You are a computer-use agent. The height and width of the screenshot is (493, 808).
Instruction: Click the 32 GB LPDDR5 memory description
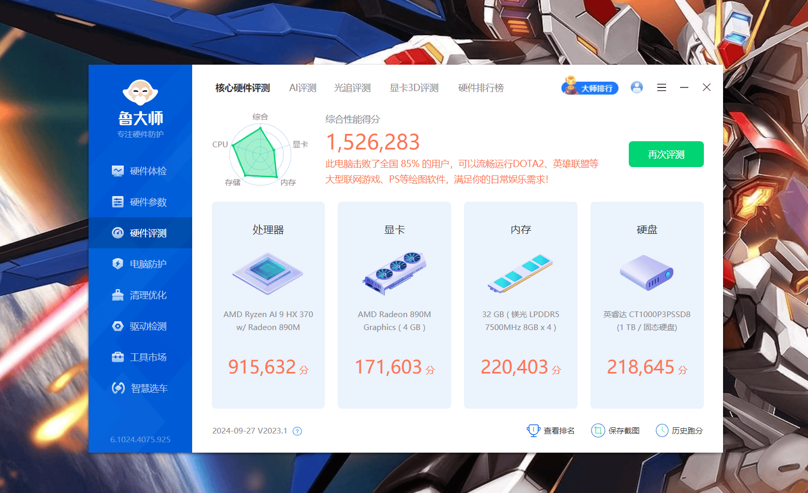tap(521, 321)
